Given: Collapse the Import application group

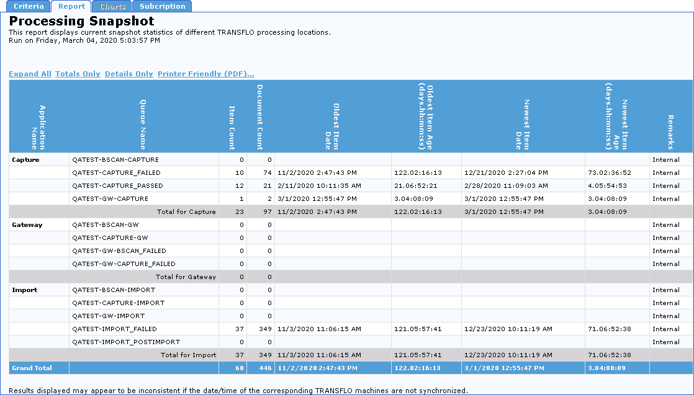Looking at the screenshot, I should [x=25, y=290].
